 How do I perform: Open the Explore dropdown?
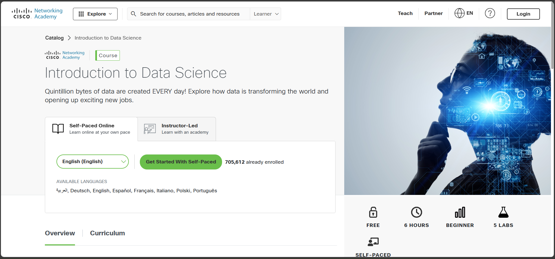[x=95, y=14]
